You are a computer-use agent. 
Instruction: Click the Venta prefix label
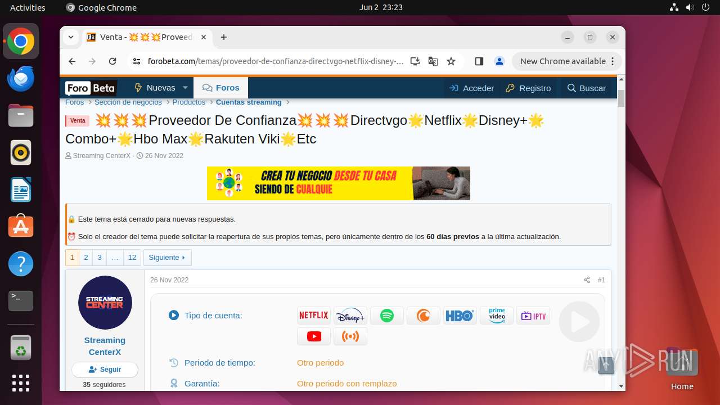(x=78, y=121)
